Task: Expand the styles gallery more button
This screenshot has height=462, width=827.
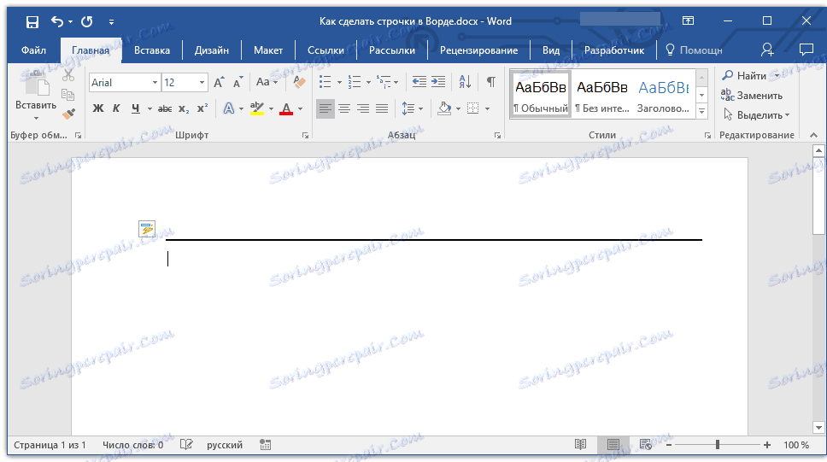Action: coord(701,111)
